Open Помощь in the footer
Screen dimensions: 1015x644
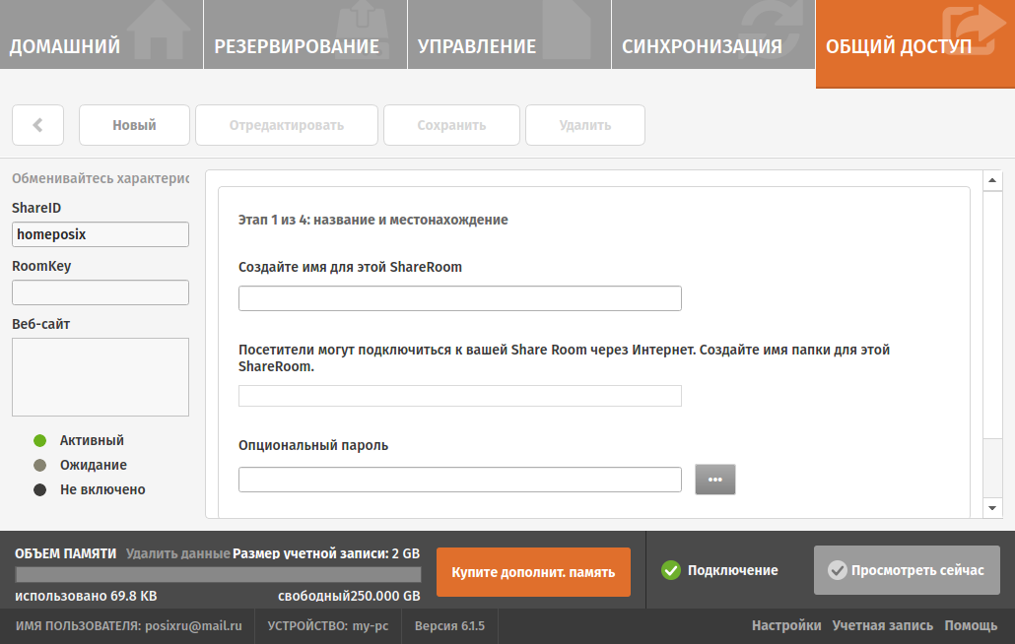971,625
